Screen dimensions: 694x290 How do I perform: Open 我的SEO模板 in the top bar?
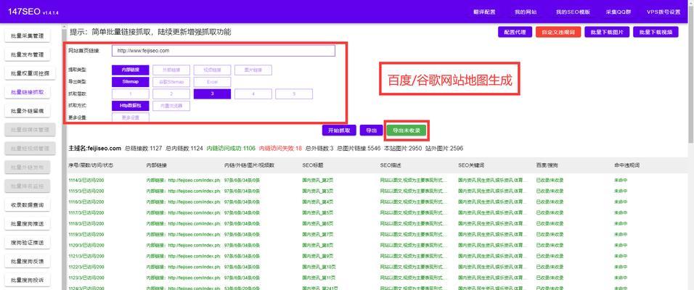pos(573,12)
